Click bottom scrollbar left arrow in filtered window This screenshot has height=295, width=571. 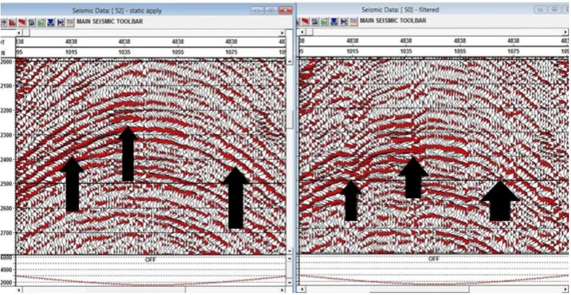tap(301, 290)
